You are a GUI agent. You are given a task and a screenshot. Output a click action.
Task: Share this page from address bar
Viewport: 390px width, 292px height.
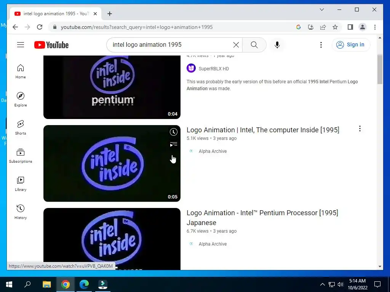click(323, 27)
